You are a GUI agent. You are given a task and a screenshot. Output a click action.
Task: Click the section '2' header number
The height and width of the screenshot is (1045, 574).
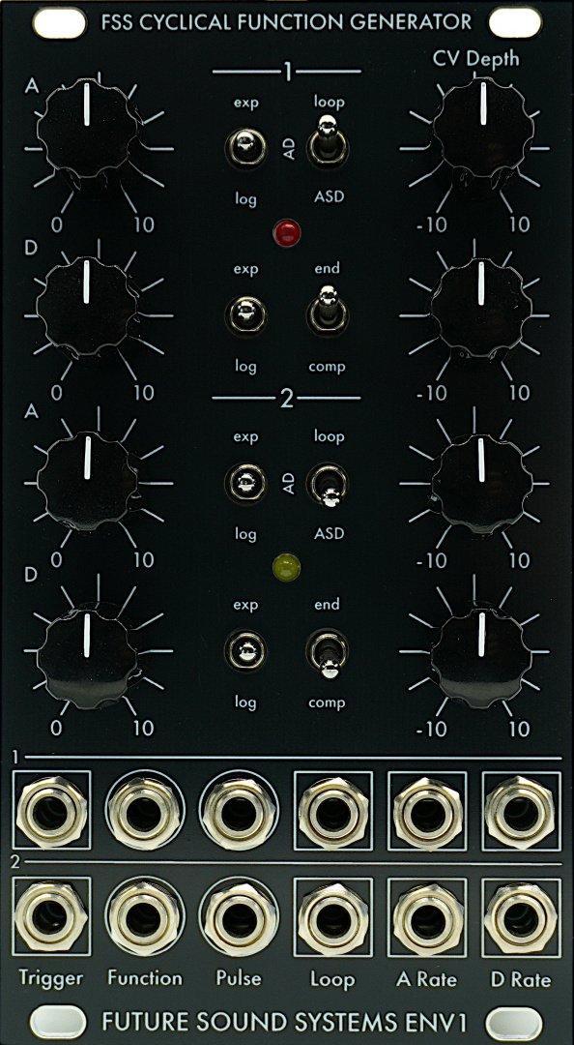tap(287, 399)
